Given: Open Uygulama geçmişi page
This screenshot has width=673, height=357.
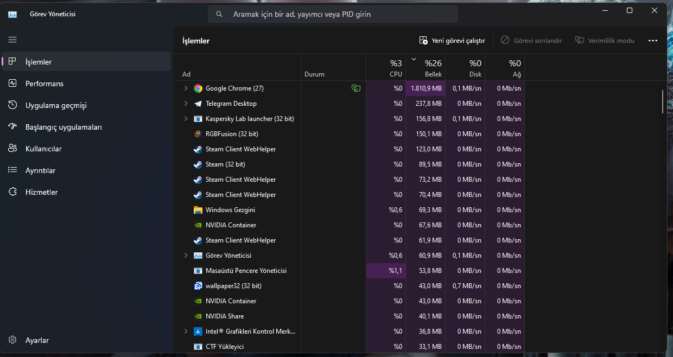Looking at the screenshot, I should 86,105.
